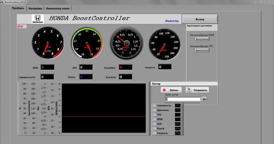Click the Файл логов path input field

click(x=183, y=99)
